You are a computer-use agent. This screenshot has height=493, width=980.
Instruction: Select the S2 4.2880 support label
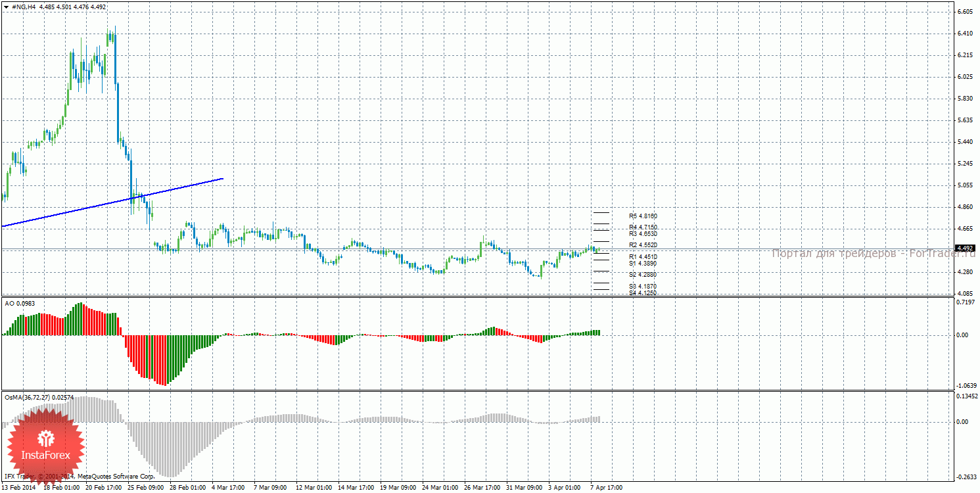coord(643,274)
